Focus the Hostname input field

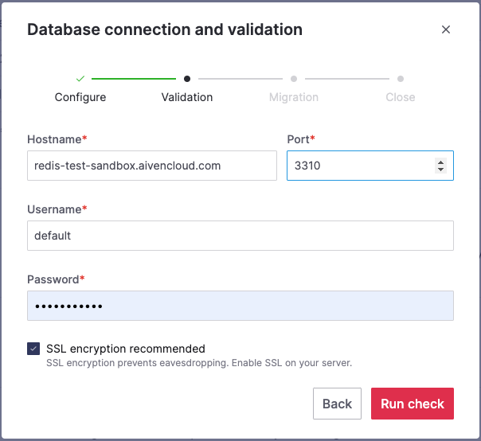pos(151,166)
